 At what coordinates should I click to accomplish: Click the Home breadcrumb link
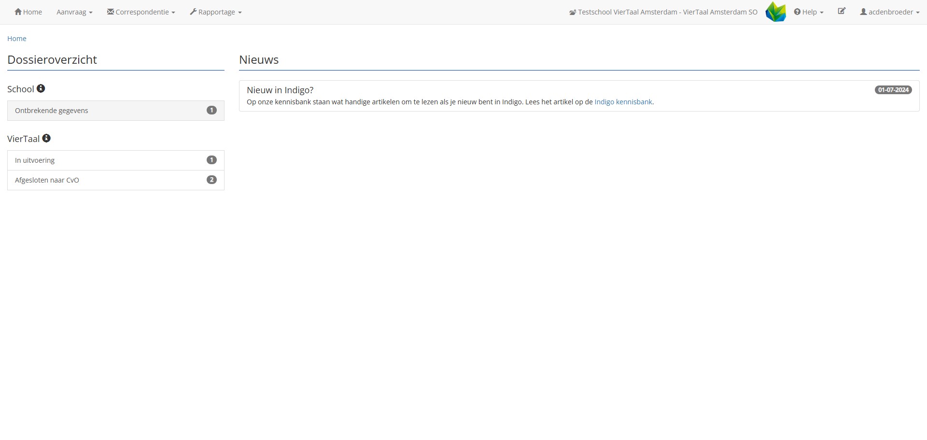click(x=17, y=39)
